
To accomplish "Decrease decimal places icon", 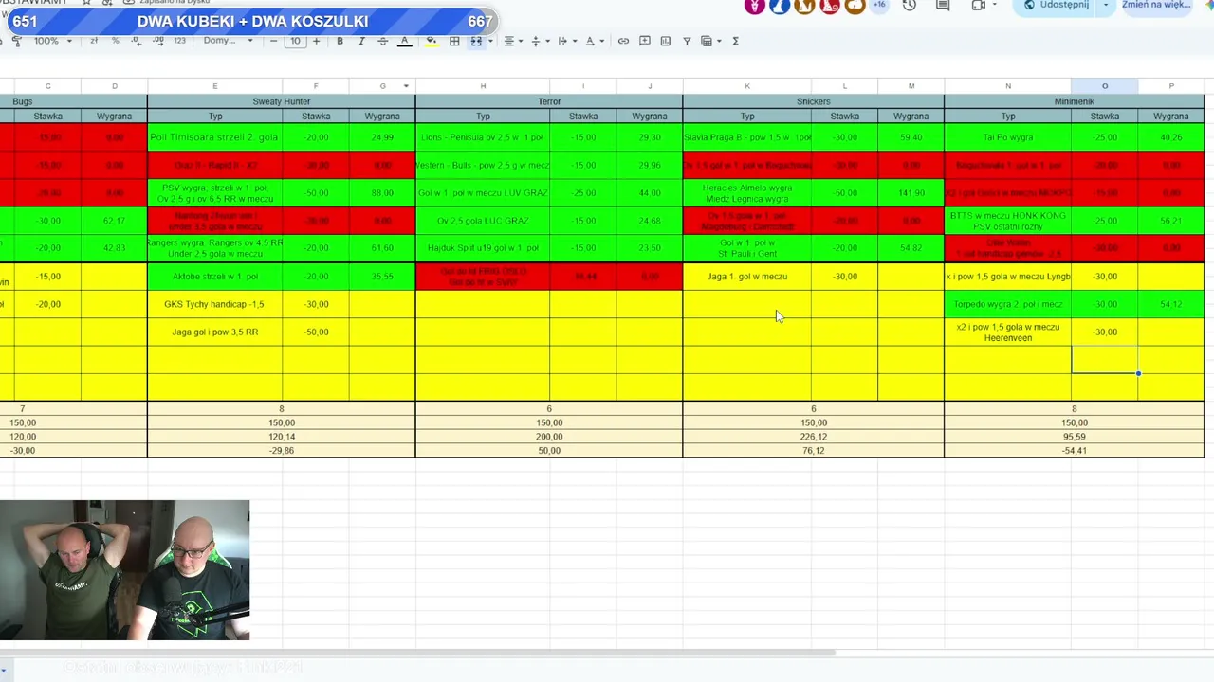I will tap(137, 41).
